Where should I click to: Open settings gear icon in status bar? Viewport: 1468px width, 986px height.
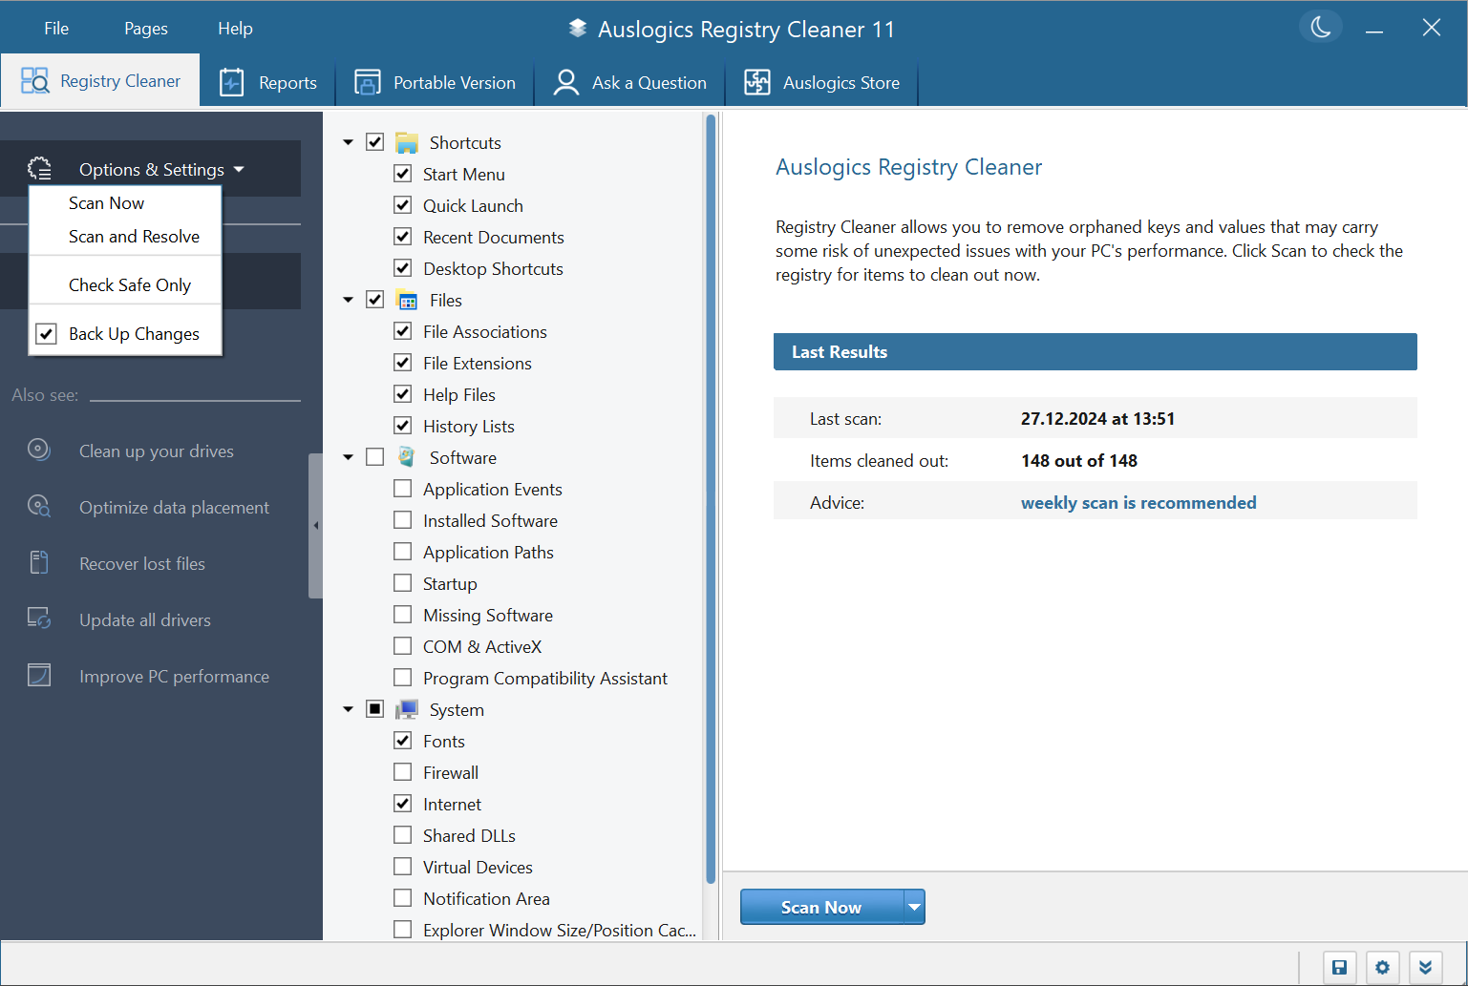point(1382,967)
